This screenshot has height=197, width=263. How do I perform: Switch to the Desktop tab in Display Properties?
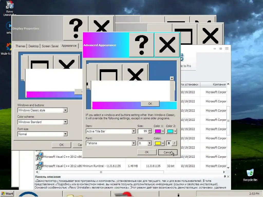(x=34, y=46)
